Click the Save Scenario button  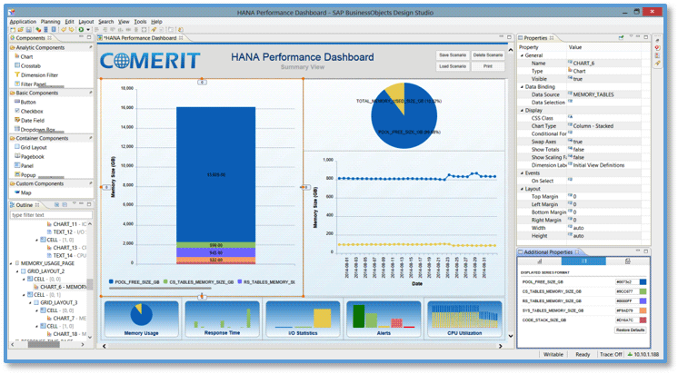452,55
